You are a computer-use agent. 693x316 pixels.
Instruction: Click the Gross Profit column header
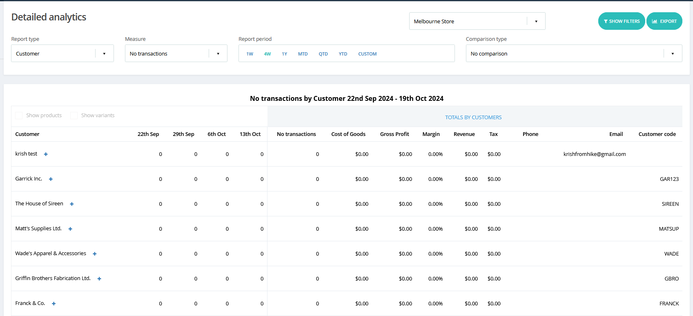pyautogui.click(x=394, y=134)
